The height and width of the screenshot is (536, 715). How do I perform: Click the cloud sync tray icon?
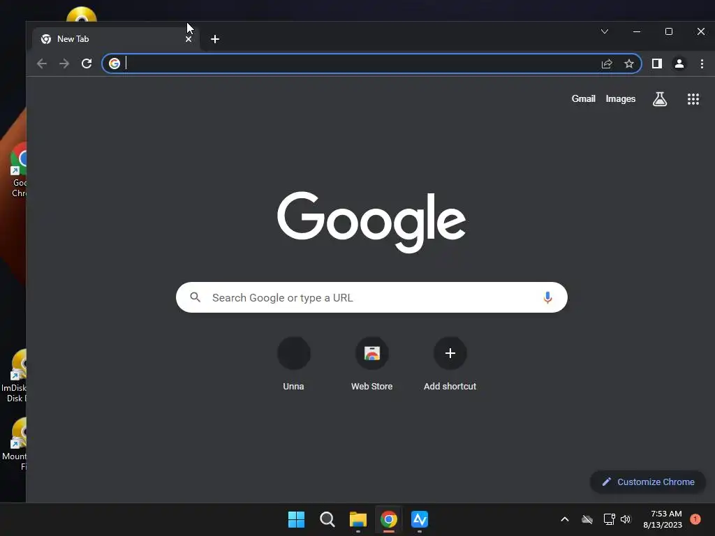[587, 519]
